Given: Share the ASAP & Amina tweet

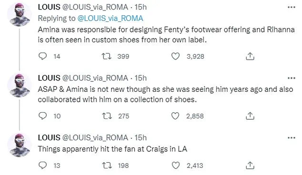Looking at the screenshot, I should point(250,116).
